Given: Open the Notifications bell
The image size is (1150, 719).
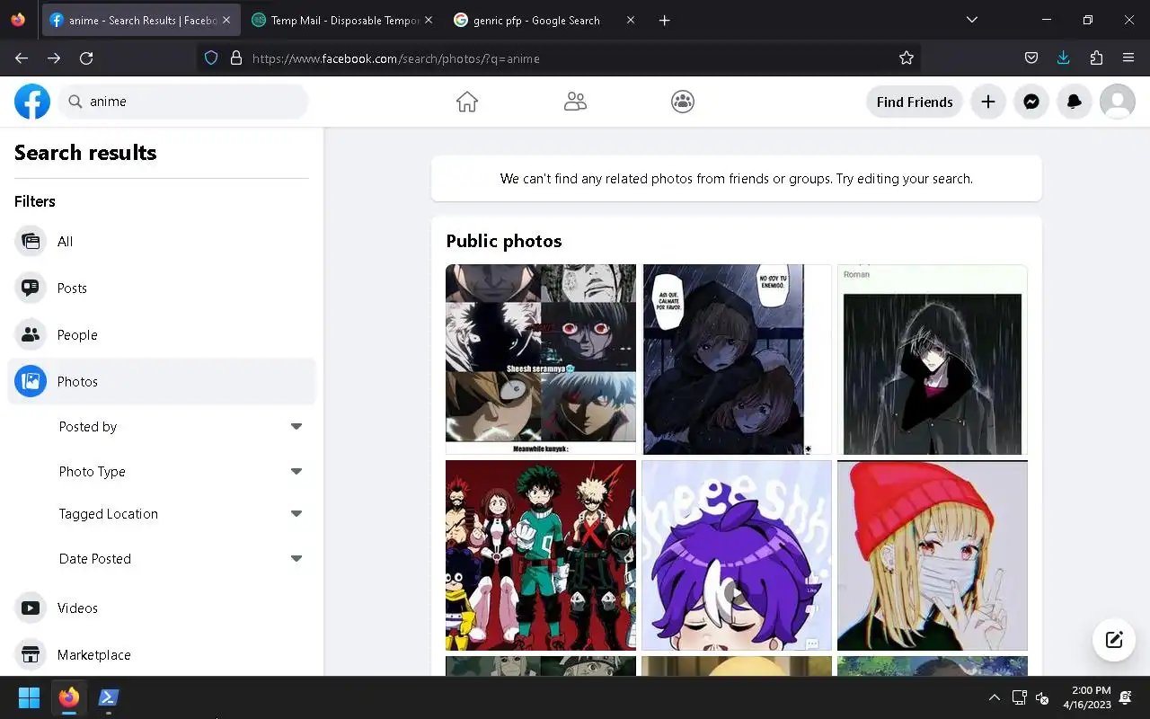Looking at the screenshot, I should [1075, 102].
